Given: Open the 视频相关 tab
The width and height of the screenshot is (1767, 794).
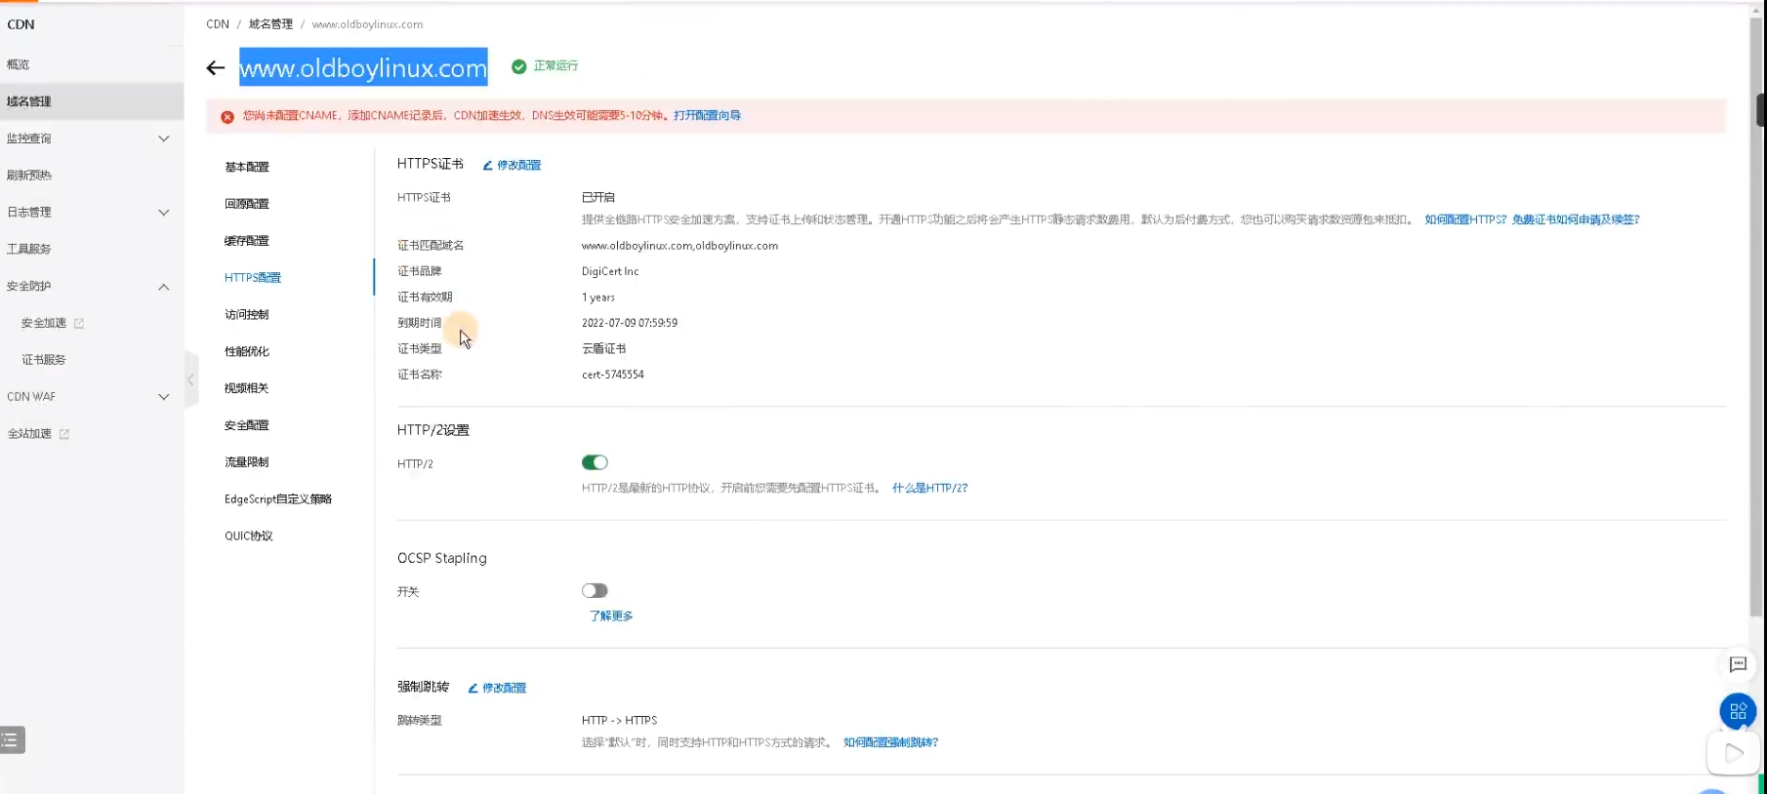Looking at the screenshot, I should coord(247,388).
